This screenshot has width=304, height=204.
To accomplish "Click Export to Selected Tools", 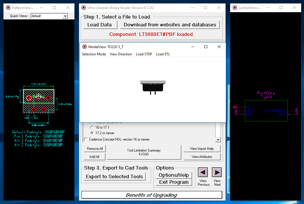I will (x=115, y=176).
